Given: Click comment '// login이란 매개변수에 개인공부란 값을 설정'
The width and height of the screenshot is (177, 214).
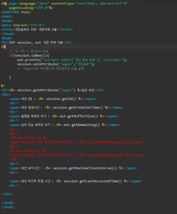Looking at the screenshot, I should [x=50, y=68].
